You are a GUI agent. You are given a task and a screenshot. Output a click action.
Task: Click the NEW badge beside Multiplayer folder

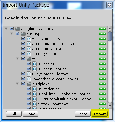(x=102, y=84)
